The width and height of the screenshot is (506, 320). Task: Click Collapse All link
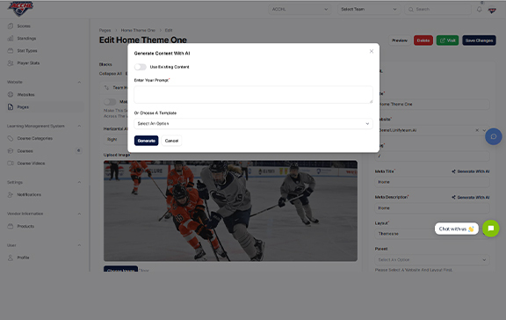coord(111,74)
